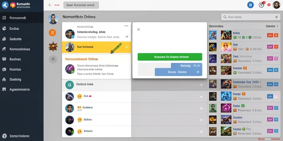283x141 pixels.
Task: Click the white chevron on the yellow row
Action: (x=127, y=47)
